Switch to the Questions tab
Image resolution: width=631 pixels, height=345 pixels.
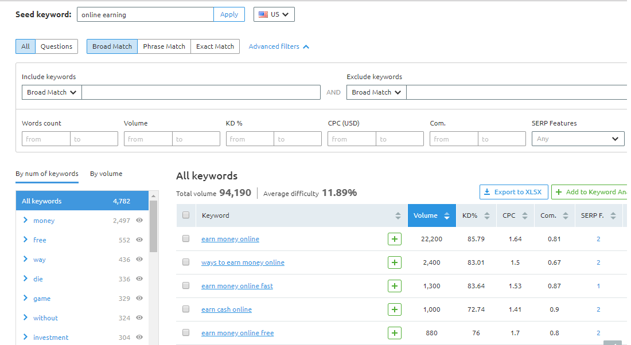56,46
